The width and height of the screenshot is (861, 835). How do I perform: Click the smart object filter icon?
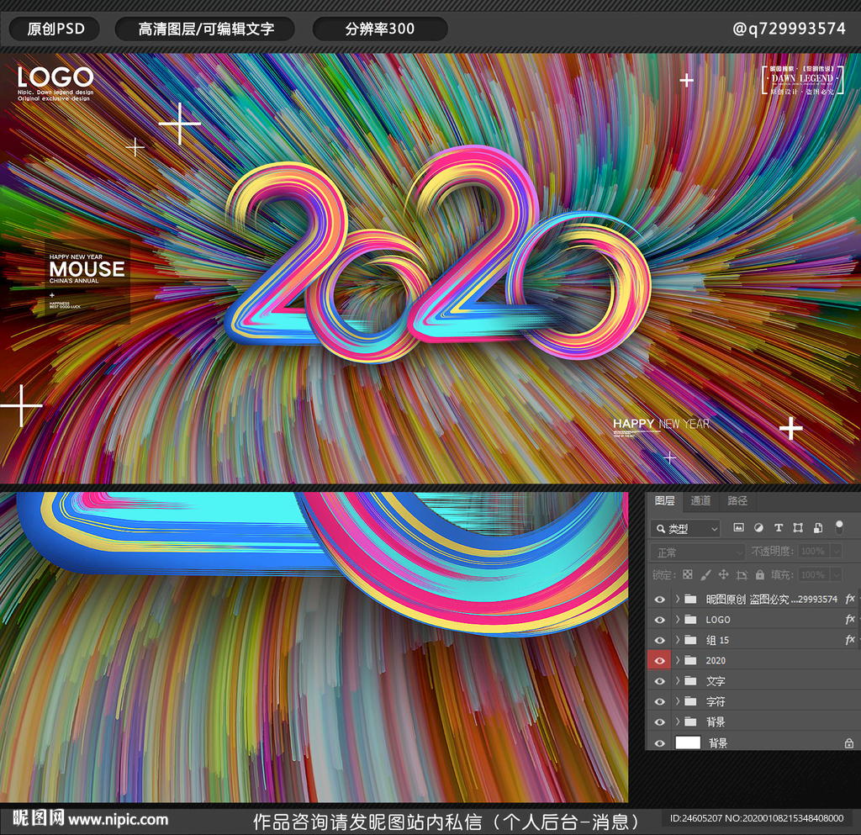817,528
